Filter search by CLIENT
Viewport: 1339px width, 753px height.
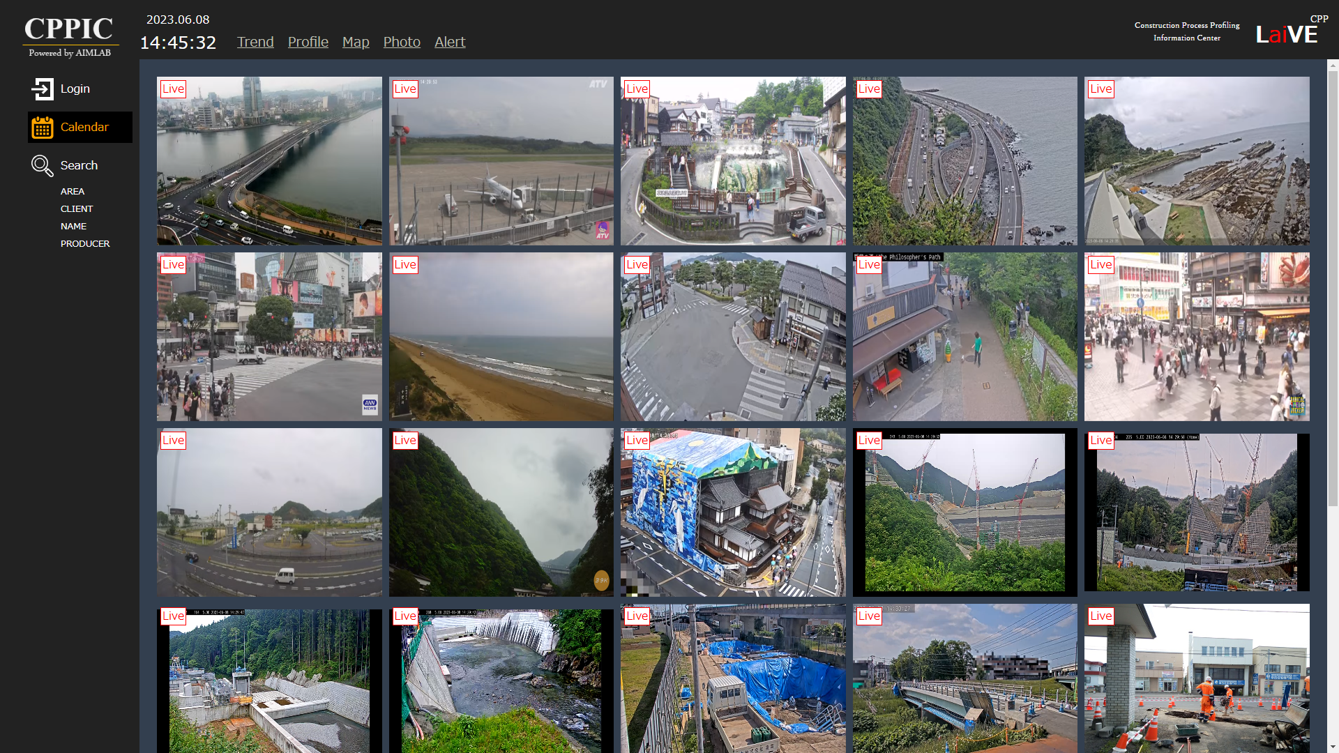click(77, 208)
